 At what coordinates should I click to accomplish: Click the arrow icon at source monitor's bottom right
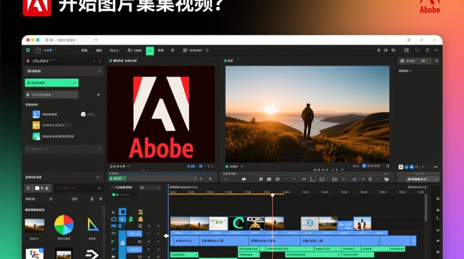tap(210, 179)
